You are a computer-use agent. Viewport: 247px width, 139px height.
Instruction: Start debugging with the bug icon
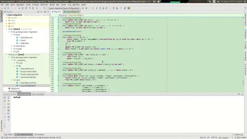tap(86, 8)
